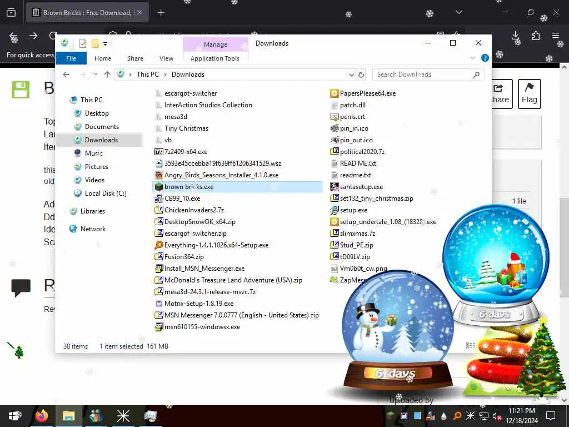
Task: Click the santasetup.exe icon
Action: point(334,187)
